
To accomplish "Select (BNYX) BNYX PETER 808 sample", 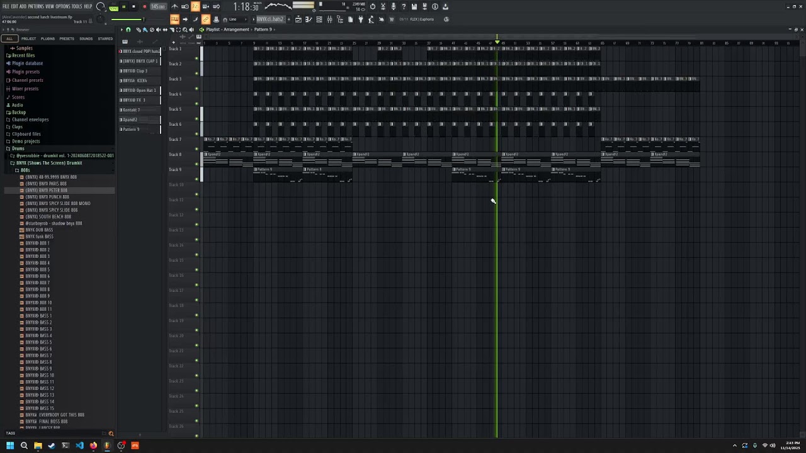I will coord(46,190).
